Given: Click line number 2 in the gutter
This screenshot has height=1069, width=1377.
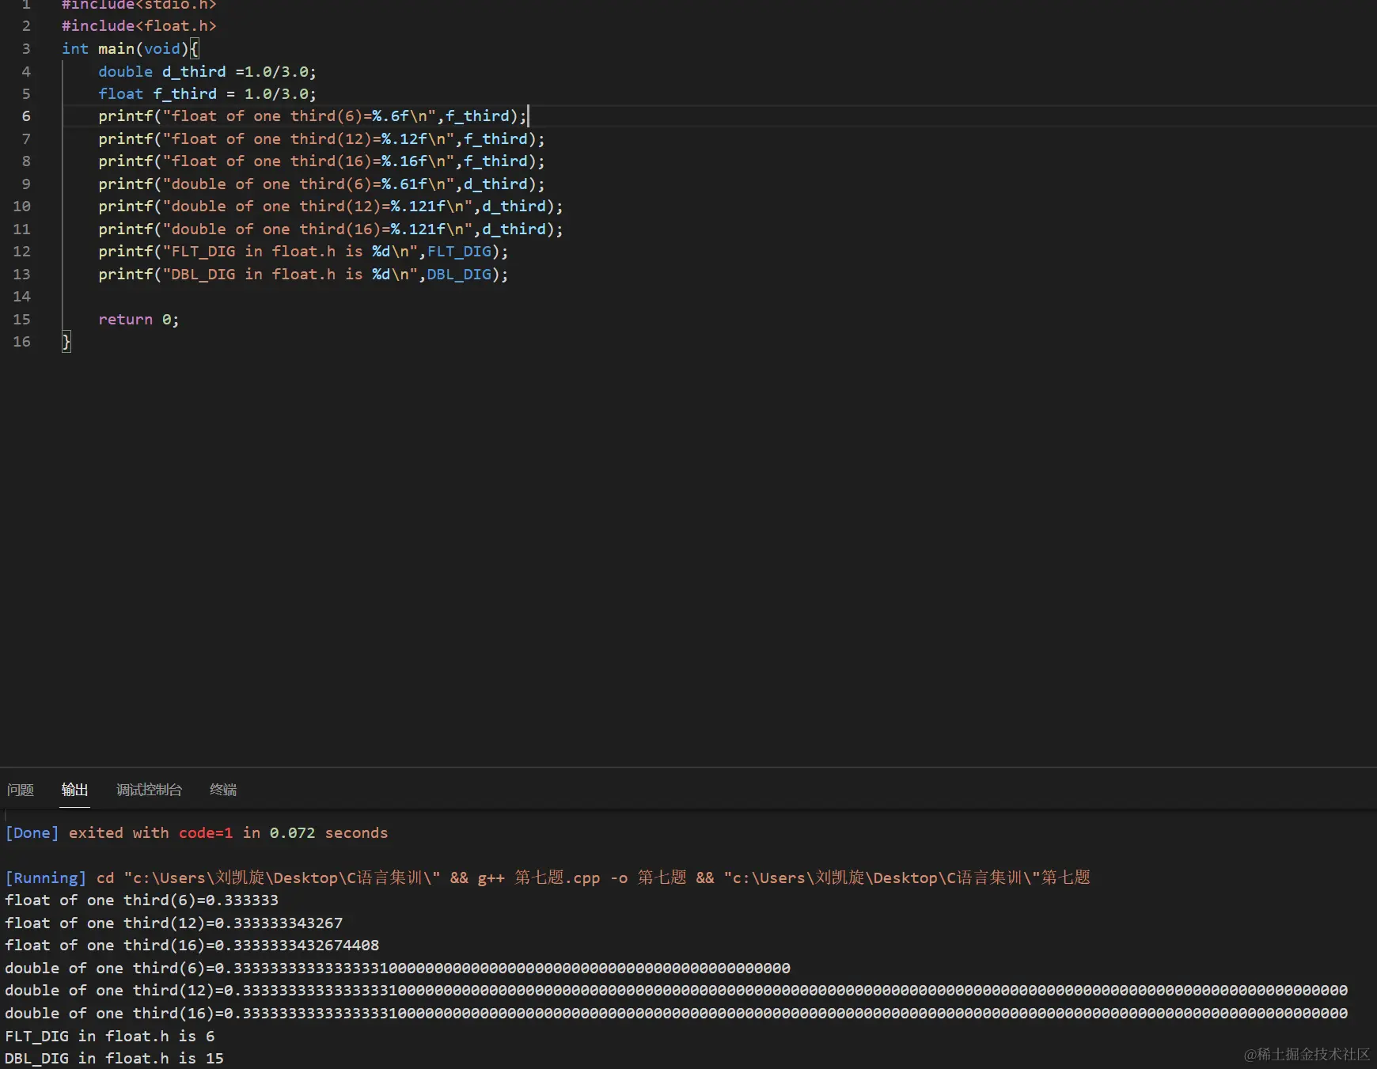Looking at the screenshot, I should click(26, 26).
